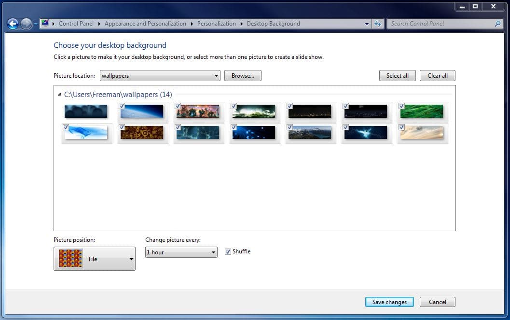Select the teal cracked texture wallpaper
Viewport: 510px width, 320px height.
pos(198,133)
